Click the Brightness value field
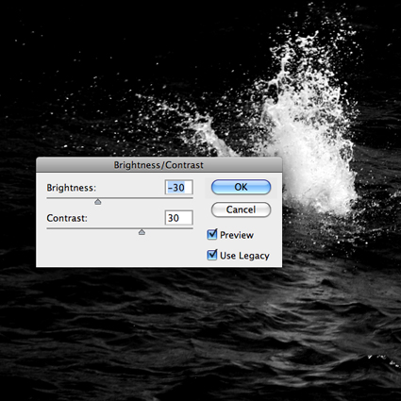 point(178,188)
